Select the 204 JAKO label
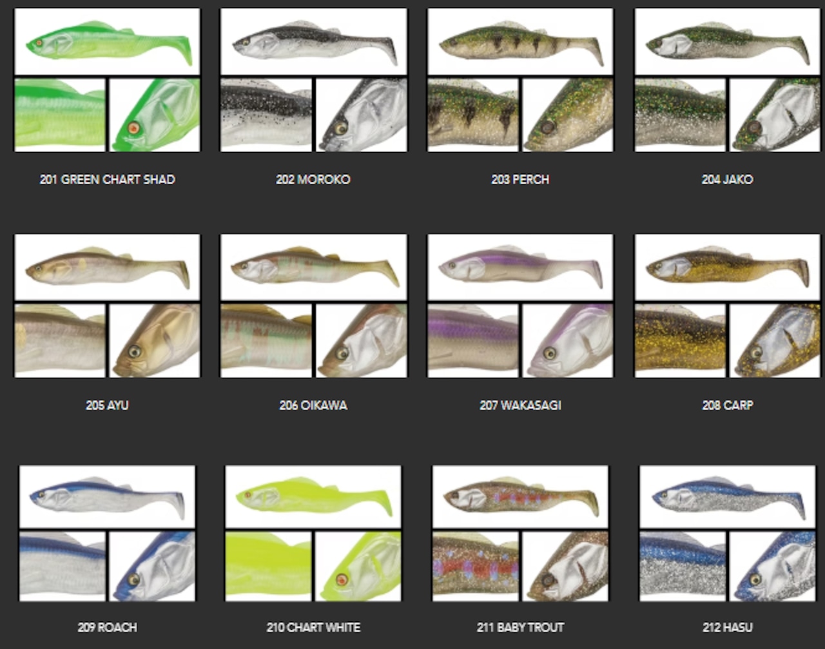 pyautogui.click(x=727, y=180)
